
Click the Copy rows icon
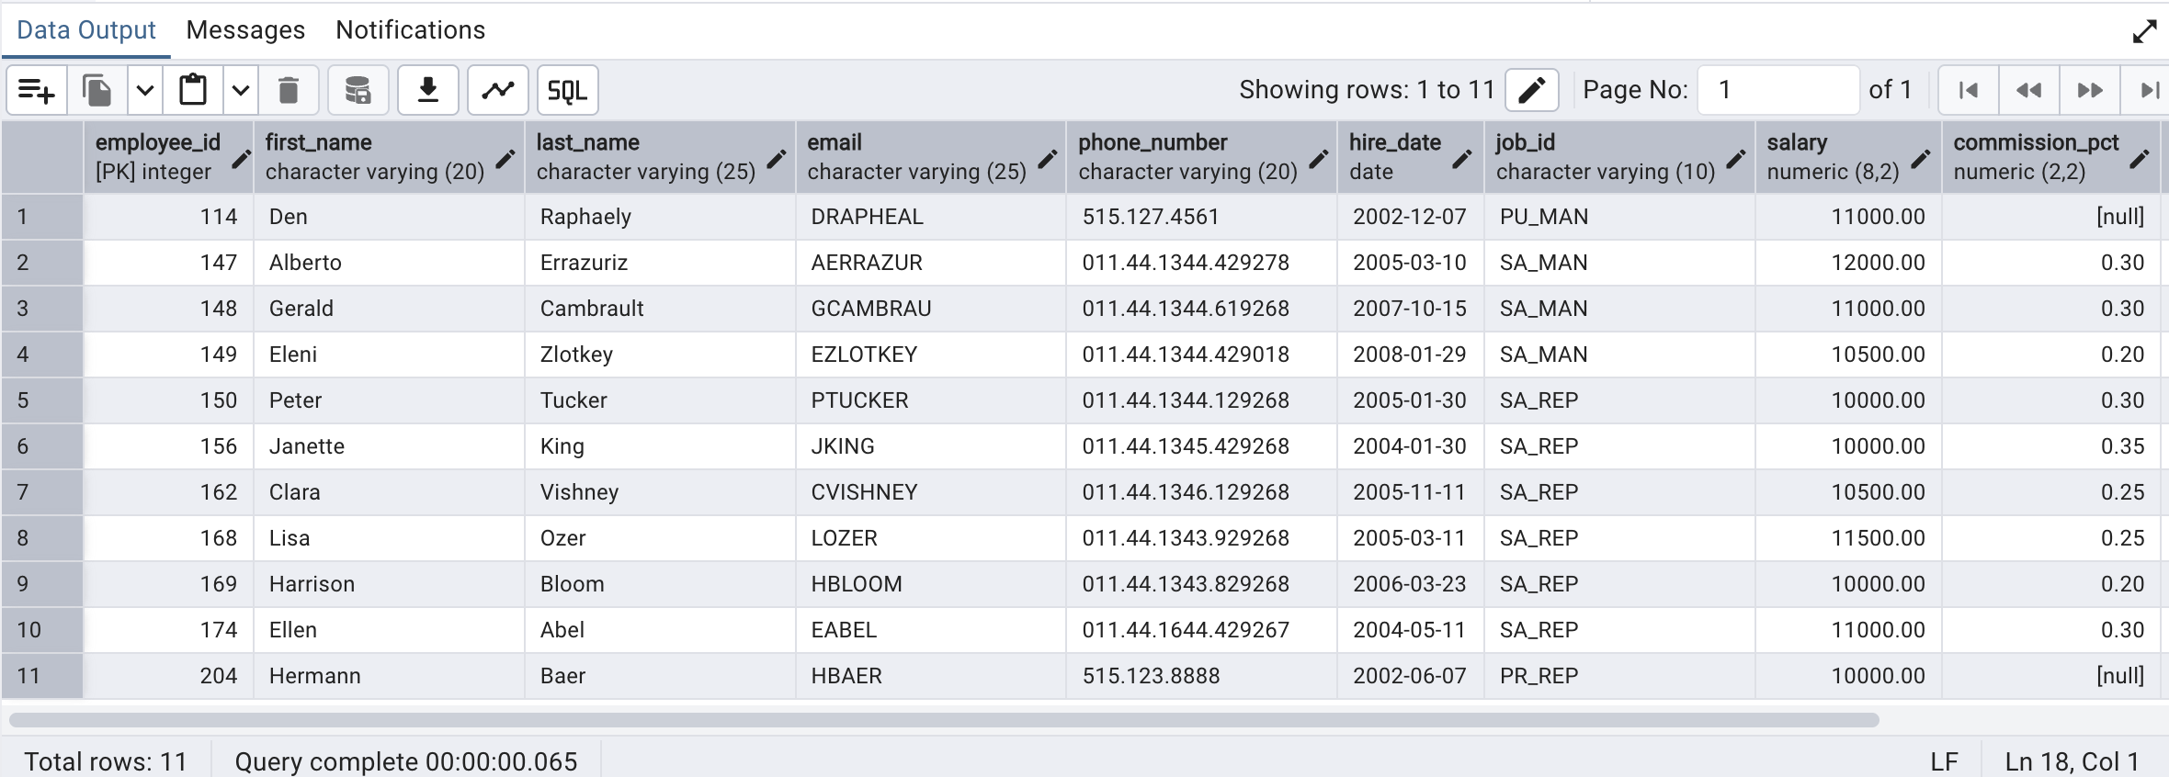point(97,90)
